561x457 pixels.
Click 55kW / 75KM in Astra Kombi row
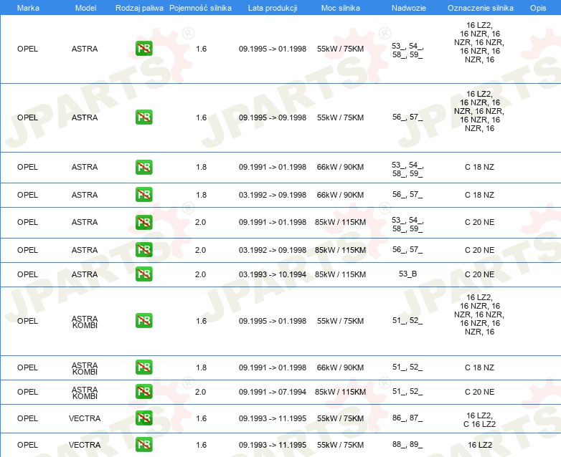(340, 321)
